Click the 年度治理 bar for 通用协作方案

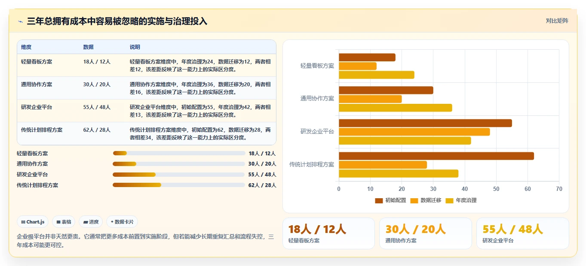coord(396,108)
